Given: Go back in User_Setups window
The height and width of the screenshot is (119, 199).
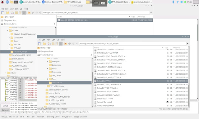Looking at the screenshot, I should click(70, 44).
